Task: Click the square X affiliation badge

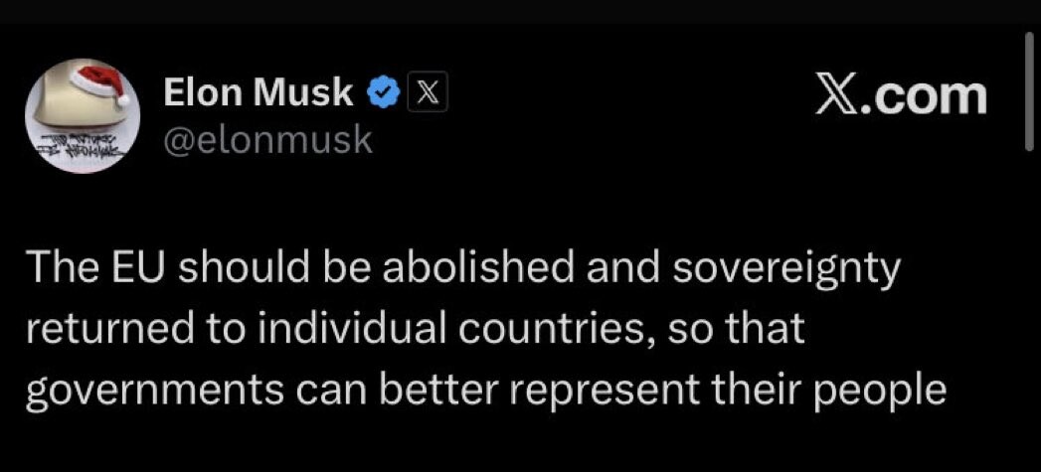Action: pos(425,94)
